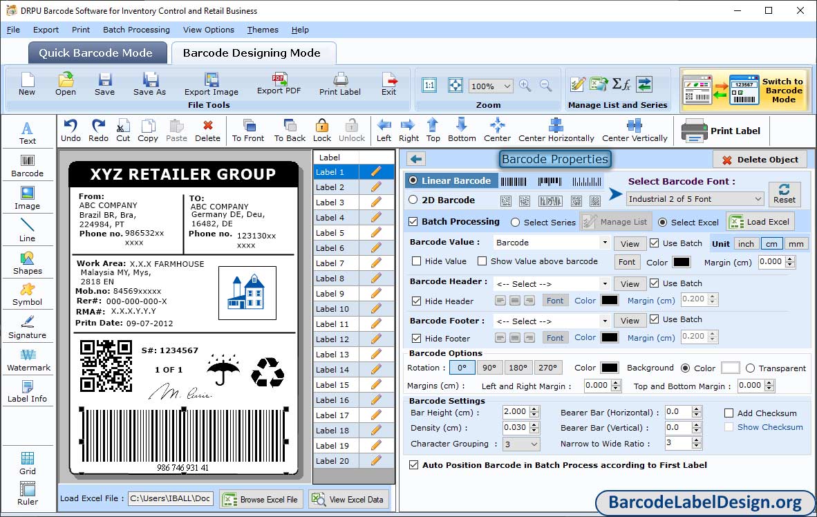Open the Zoom percentage dropdown
The height and width of the screenshot is (517, 817).
click(507, 86)
